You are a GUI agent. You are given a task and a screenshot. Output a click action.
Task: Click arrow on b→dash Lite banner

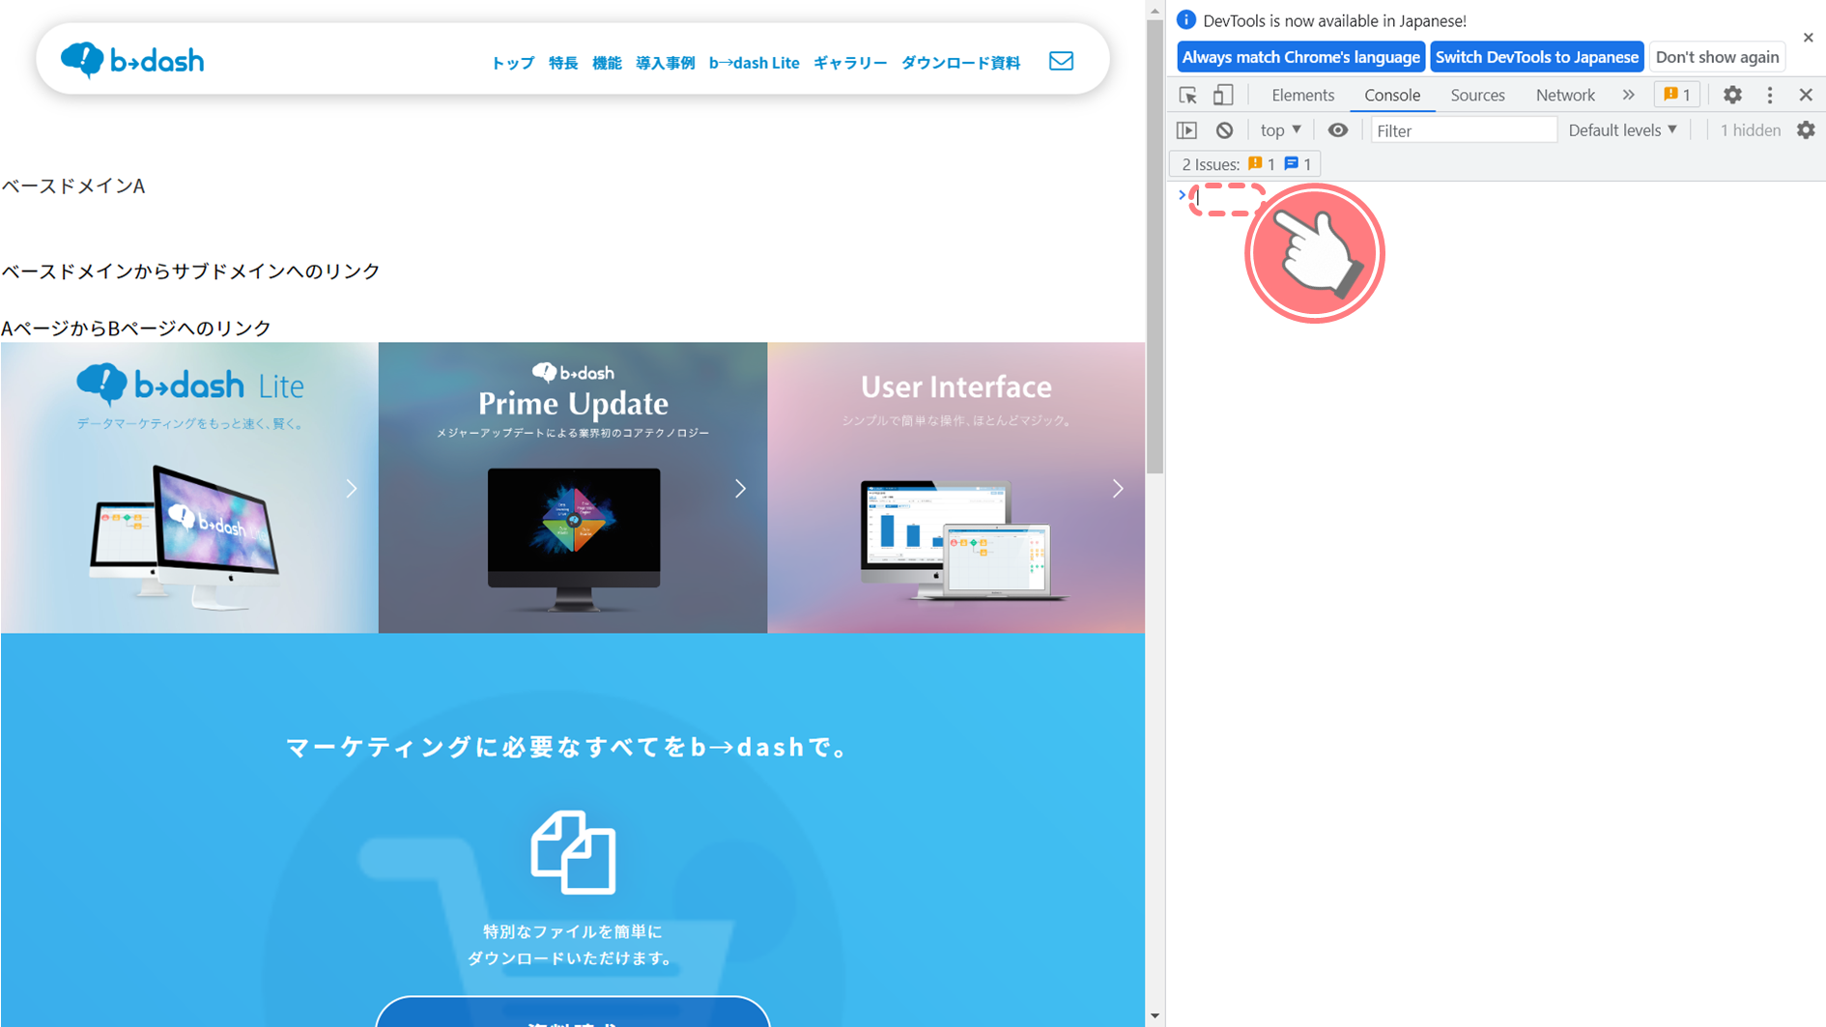(x=352, y=489)
